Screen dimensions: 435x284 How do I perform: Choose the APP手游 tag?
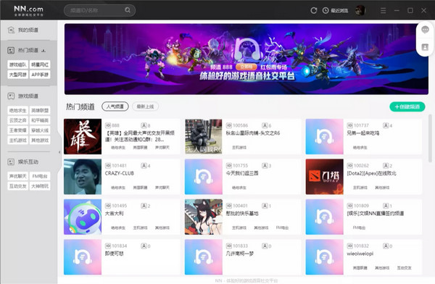pos(40,75)
